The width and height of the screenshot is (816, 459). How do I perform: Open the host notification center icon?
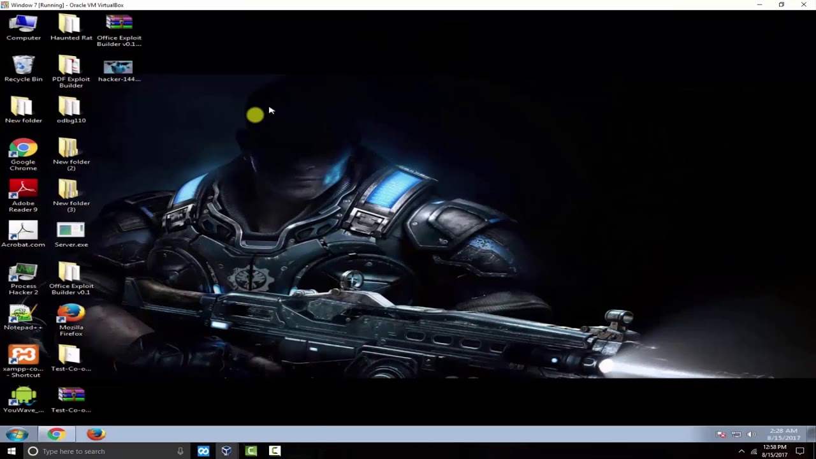800,451
